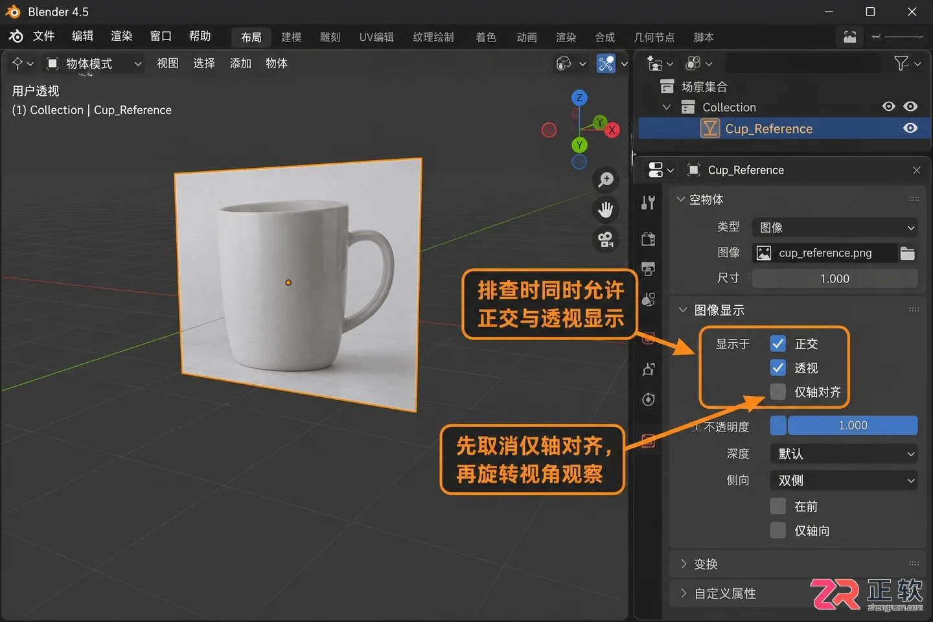Hide Cup_Reference with its eye icon in the outliner
Viewport: 933px width, 622px height.
(910, 128)
